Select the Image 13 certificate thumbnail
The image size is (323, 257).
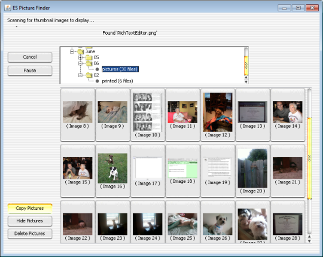point(252,115)
